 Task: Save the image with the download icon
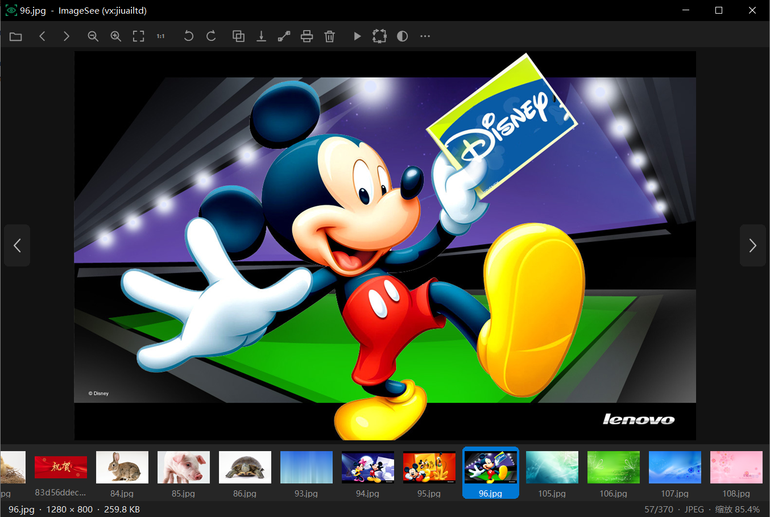[x=262, y=36]
